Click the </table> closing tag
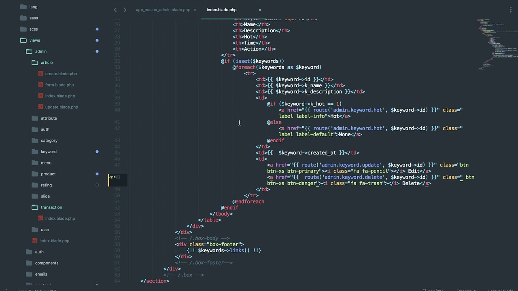Image resolution: width=518 pixels, height=291 pixels. click(x=210, y=220)
